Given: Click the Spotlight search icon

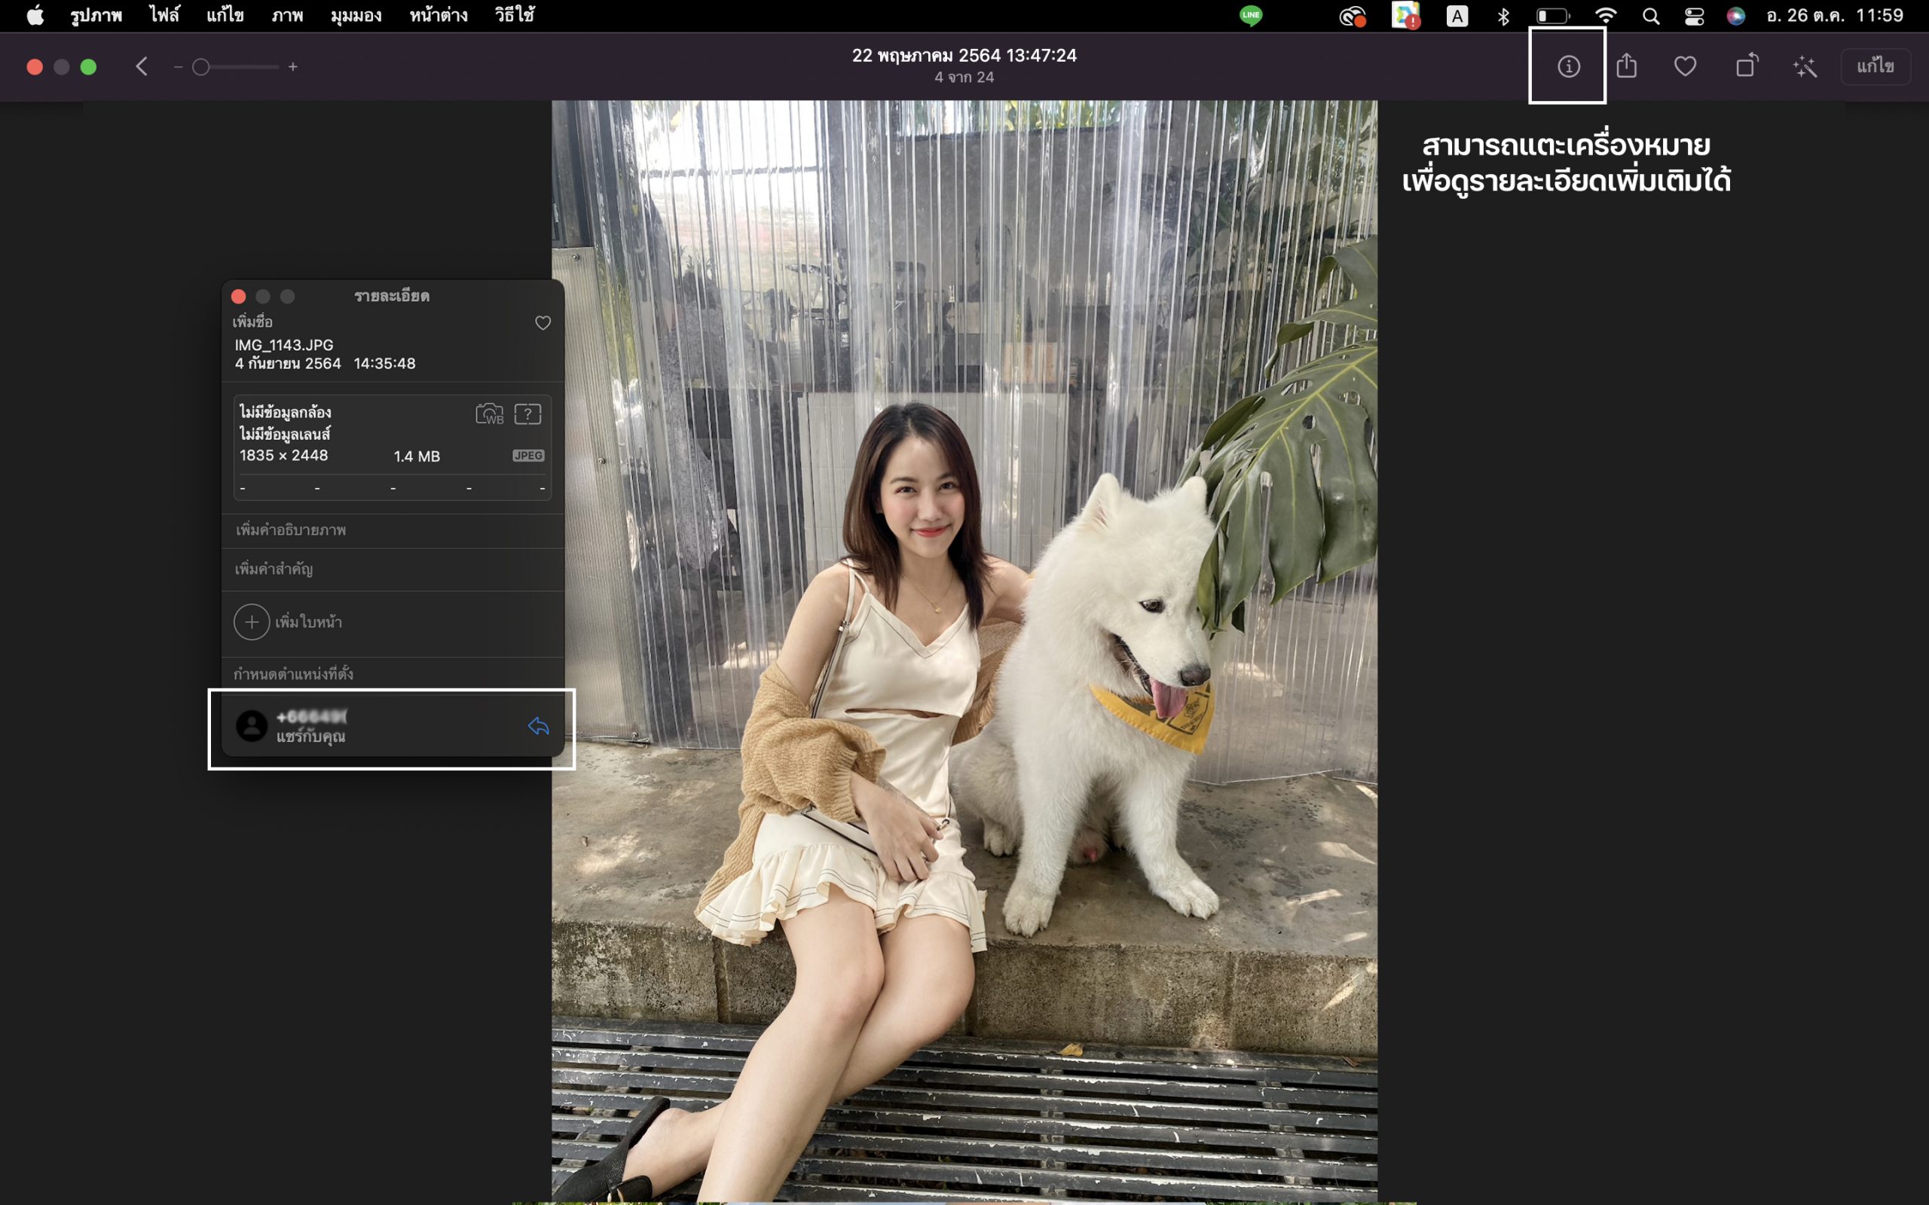Looking at the screenshot, I should 1651,15.
